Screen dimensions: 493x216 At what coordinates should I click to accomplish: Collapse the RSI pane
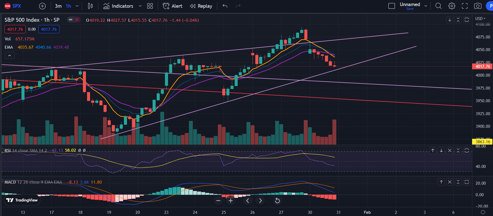pos(458,151)
